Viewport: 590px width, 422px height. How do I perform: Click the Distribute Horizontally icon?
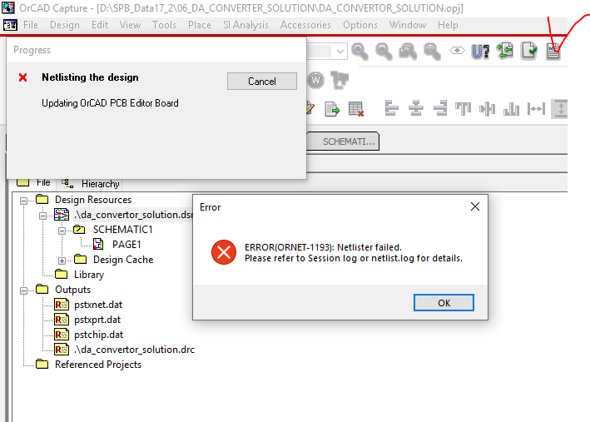click(x=536, y=109)
